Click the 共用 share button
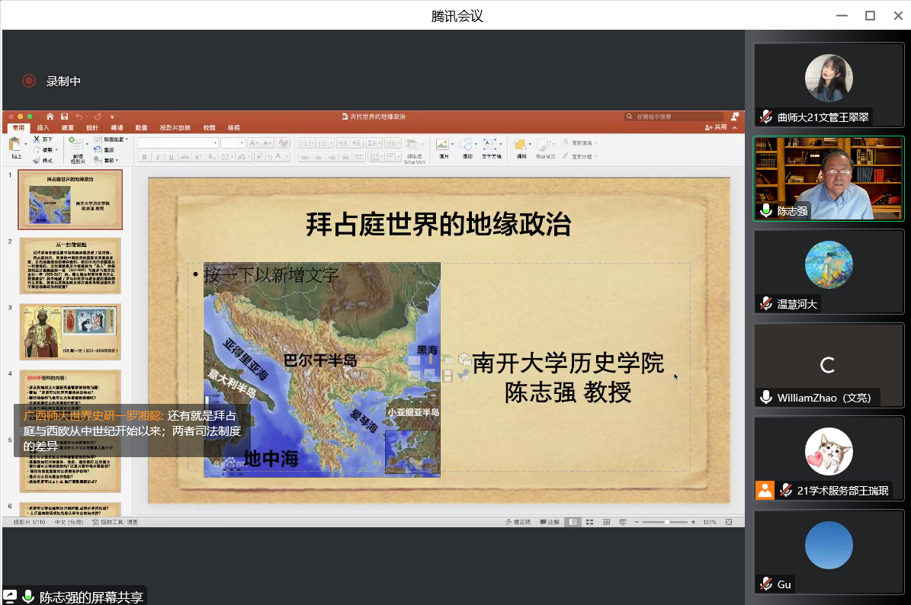This screenshot has height=605, width=911. pyautogui.click(x=716, y=128)
